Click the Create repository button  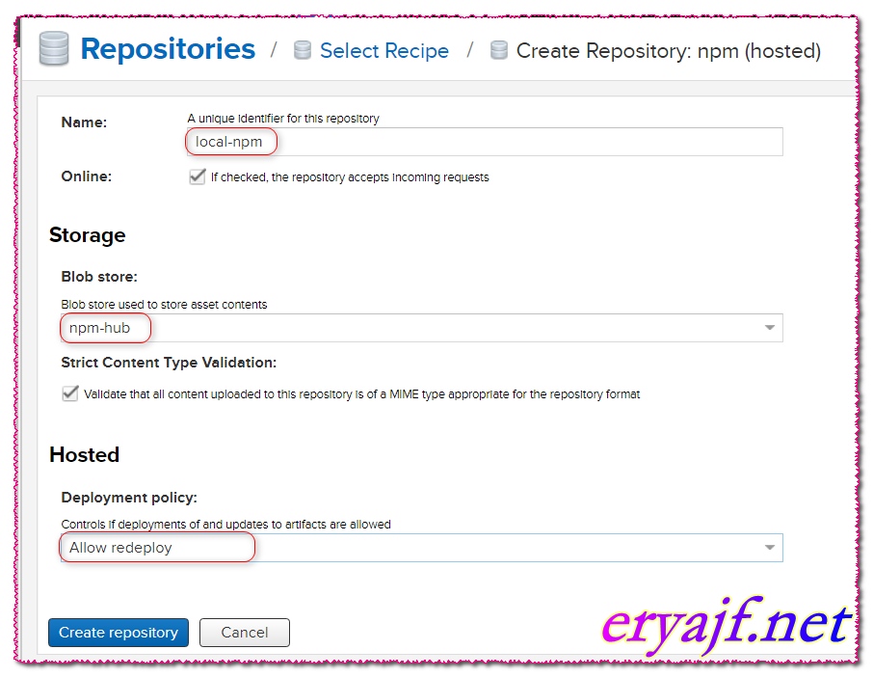point(119,633)
